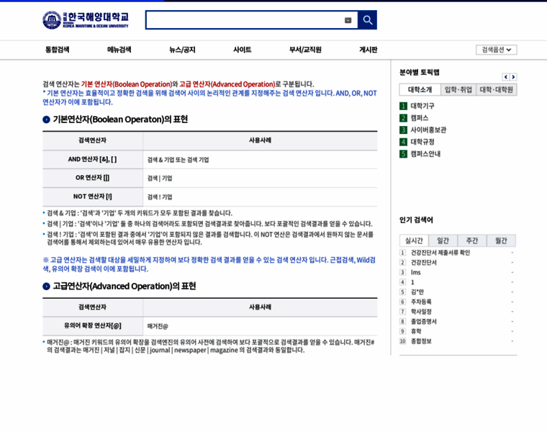547x432 pixels.
Task: Switch to the 입학·취업 topic tab
Action: (458, 90)
